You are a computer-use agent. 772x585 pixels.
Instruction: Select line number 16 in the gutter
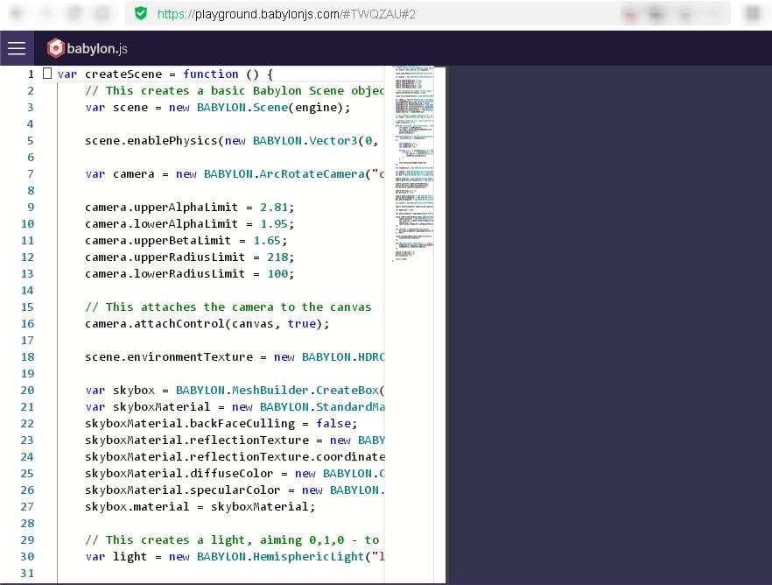pyautogui.click(x=26, y=324)
